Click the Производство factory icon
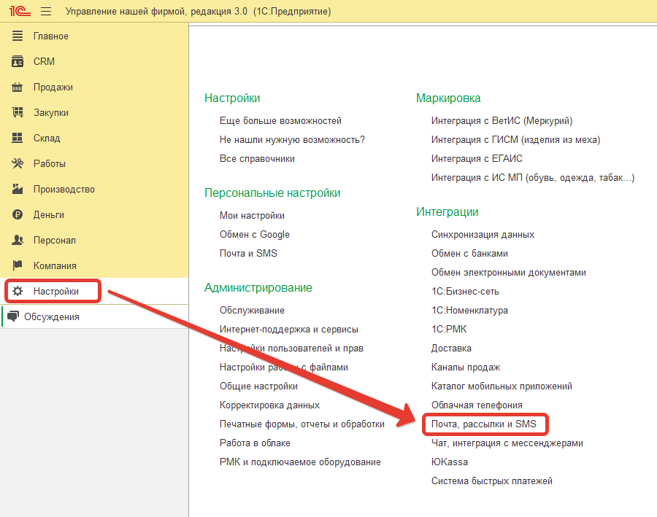Viewport: 657px width, 517px height. click(18, 189)
